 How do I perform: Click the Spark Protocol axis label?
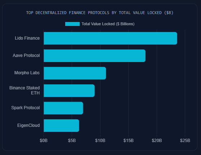26,108
